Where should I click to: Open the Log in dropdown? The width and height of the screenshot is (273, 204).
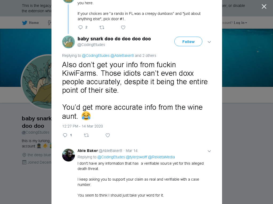[240, 23]
